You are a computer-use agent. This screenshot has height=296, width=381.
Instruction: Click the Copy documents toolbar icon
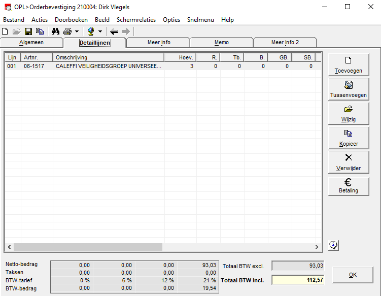[40, 31]
